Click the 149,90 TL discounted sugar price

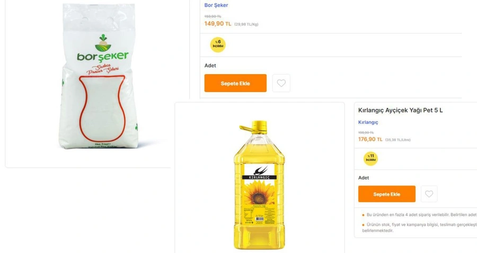pyautogui.click(x=218, y=24)
